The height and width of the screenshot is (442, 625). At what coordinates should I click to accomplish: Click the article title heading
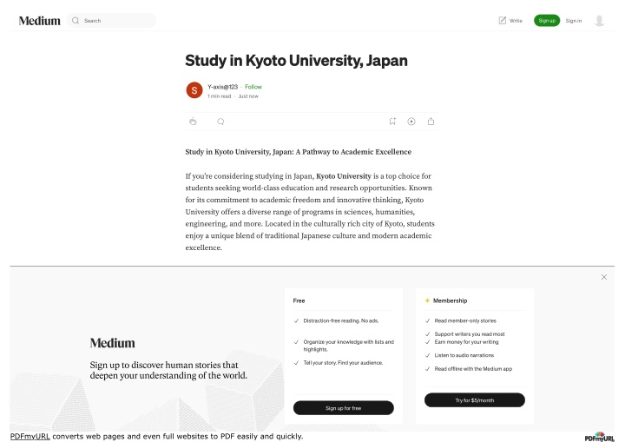click(296, 61)
